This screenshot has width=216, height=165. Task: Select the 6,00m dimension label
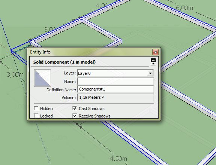(x=184, y=8)
